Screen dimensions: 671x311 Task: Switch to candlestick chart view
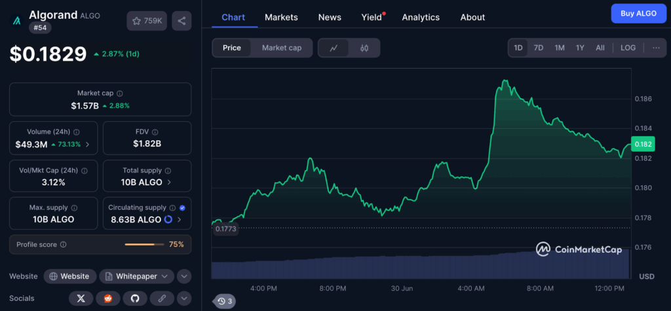pos(364,48)
